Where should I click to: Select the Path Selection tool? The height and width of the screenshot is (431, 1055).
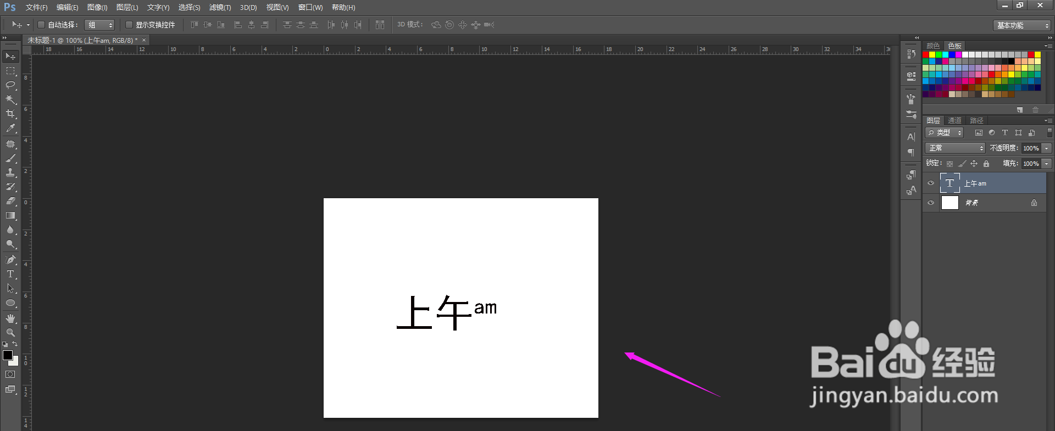[10, 288]
